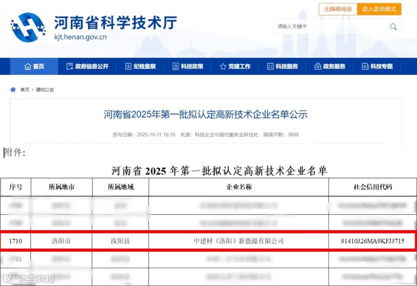Open the 党建工作 menu item
Screen dimensions: 417x286
pos(235,66)
